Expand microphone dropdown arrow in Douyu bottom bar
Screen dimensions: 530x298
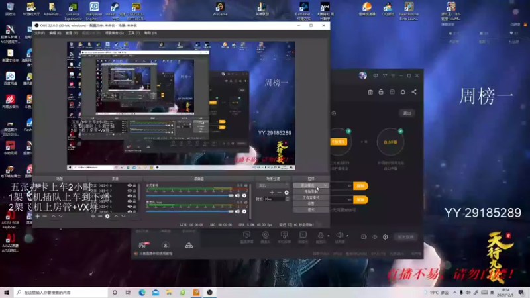(328, 236)
